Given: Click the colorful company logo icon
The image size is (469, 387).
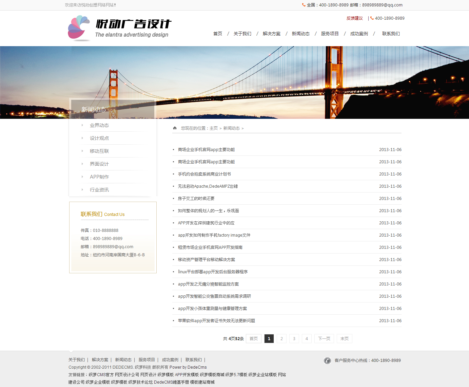Looking at the screenshot, I should (79, 28).
